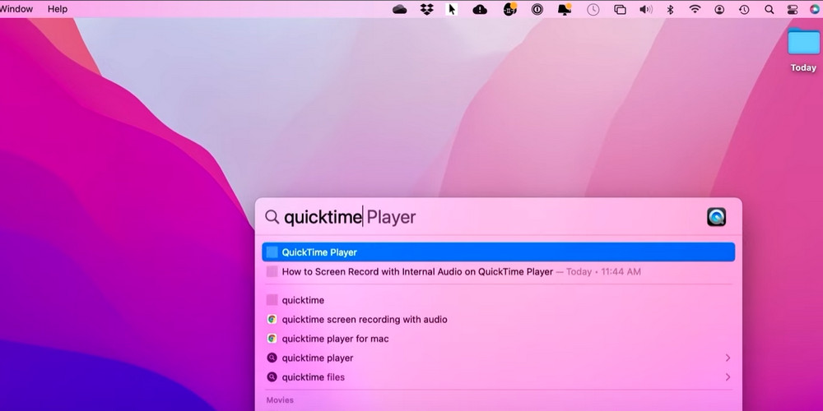The width and height of the screenshot is (823, 411).
Task: Open the Today folder on the desktop
Action: 803,42
